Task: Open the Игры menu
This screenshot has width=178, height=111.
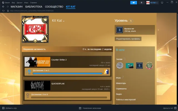Action: [26, 2]
